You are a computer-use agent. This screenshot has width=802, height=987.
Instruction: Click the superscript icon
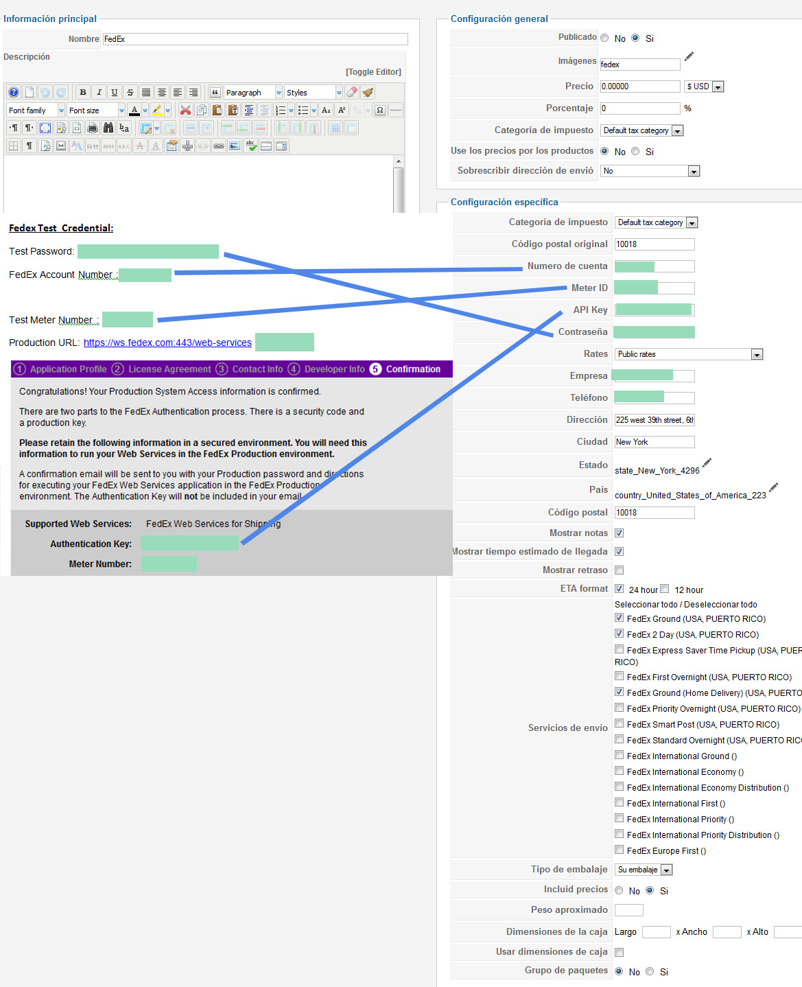click(342, 110)
